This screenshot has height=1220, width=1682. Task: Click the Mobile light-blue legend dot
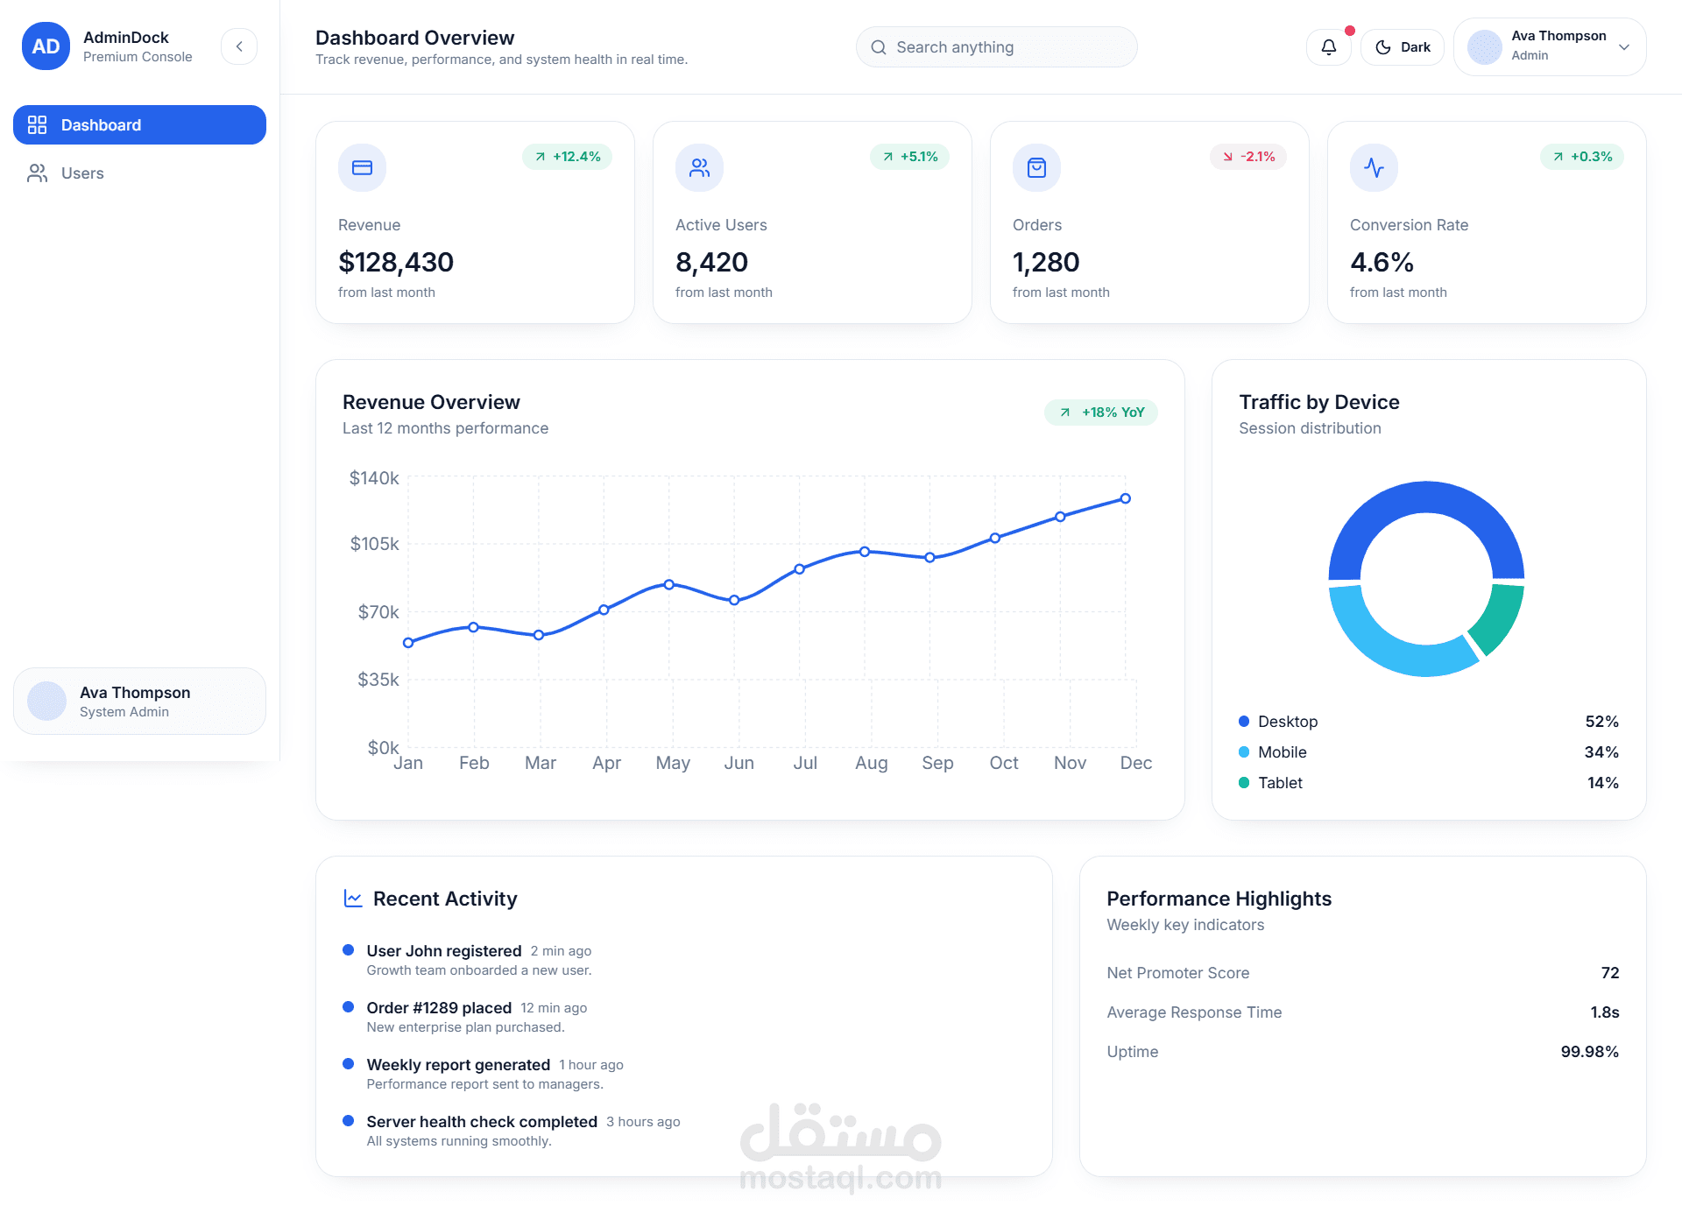coord(1244,752)
